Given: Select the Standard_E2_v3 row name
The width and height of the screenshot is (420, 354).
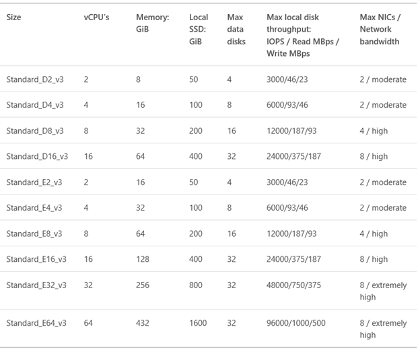Looking at the screenshot, I should (x=34, y=182).
